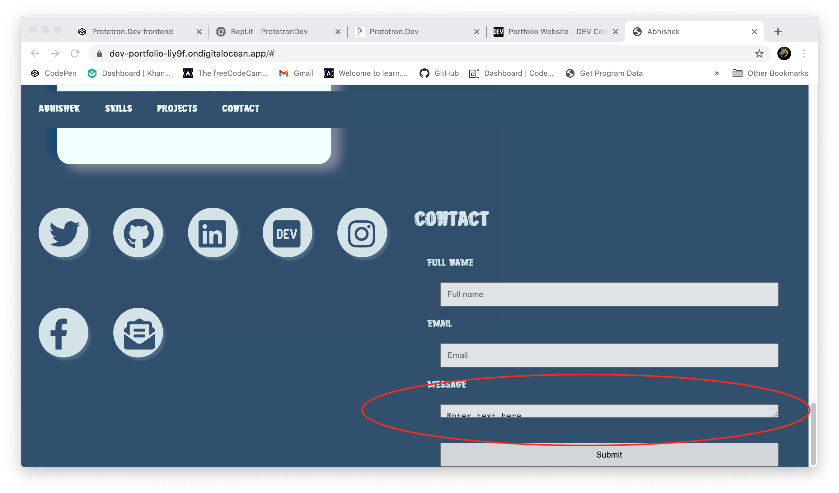Submit the contact form
This screenshot has height=493, width=839.
(x=609, y=454)
